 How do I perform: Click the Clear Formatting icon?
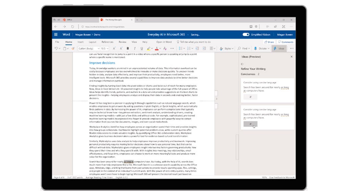tap(165, 49)
